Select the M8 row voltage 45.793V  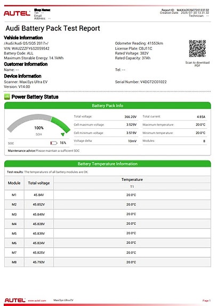pyautogui.click(x=39, y=262)
